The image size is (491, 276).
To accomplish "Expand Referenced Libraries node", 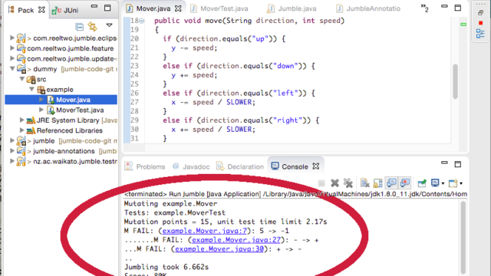I will tap(21, 130).
